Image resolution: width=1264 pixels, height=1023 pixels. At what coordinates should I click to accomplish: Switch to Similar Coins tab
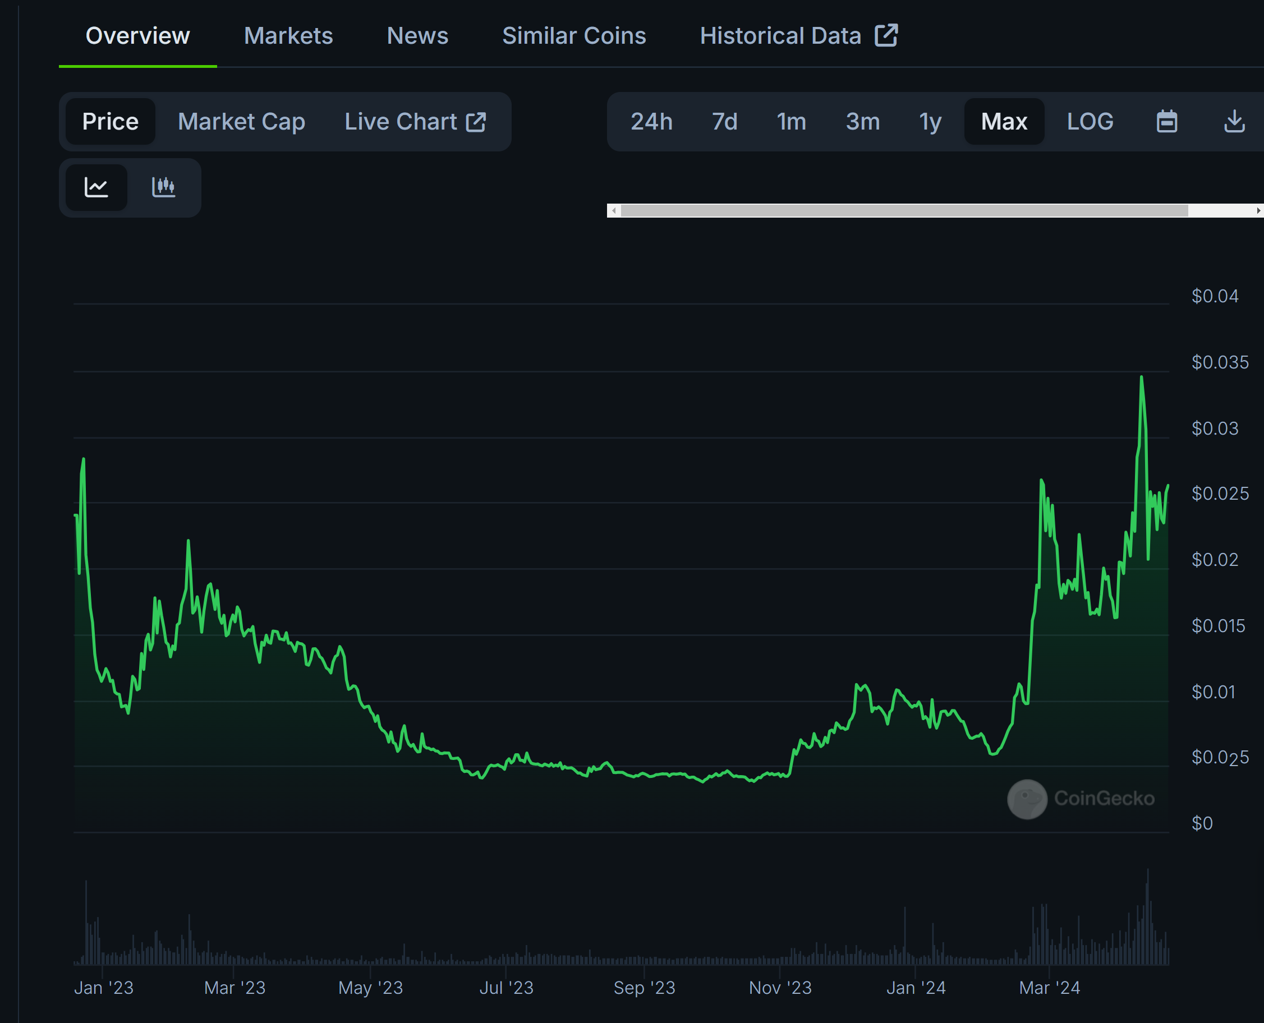pos(573,36)
